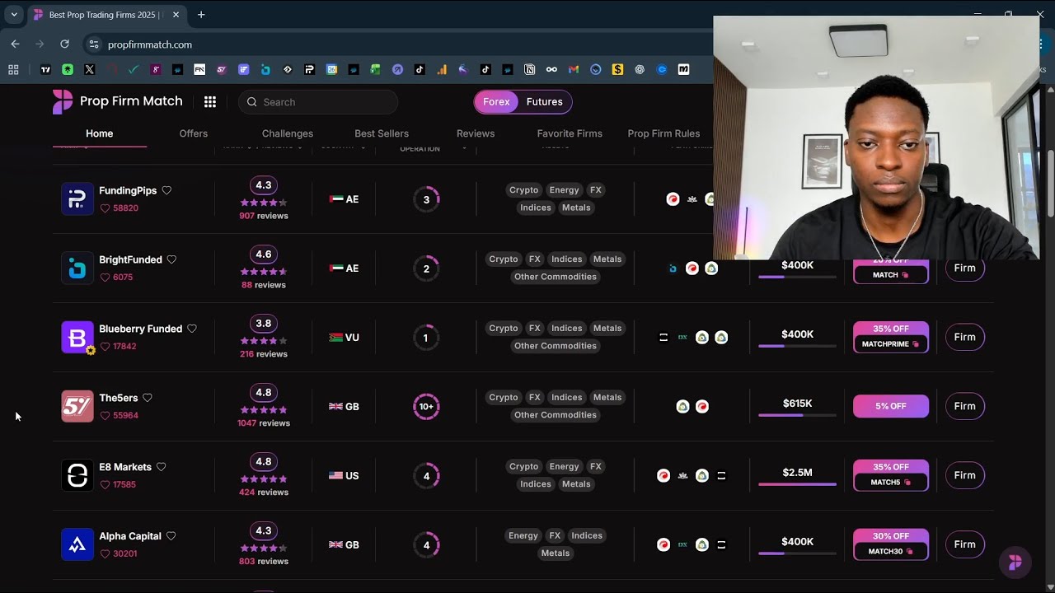
Task: Click into the Search input field
Action: (318, 102)
